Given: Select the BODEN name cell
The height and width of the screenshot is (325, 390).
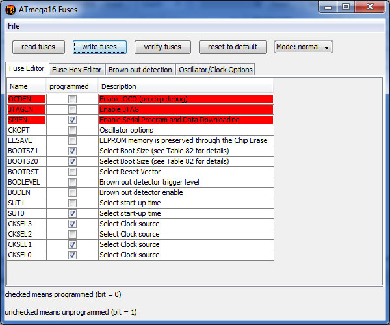Looking at the screenshot, I should point(27,192).
